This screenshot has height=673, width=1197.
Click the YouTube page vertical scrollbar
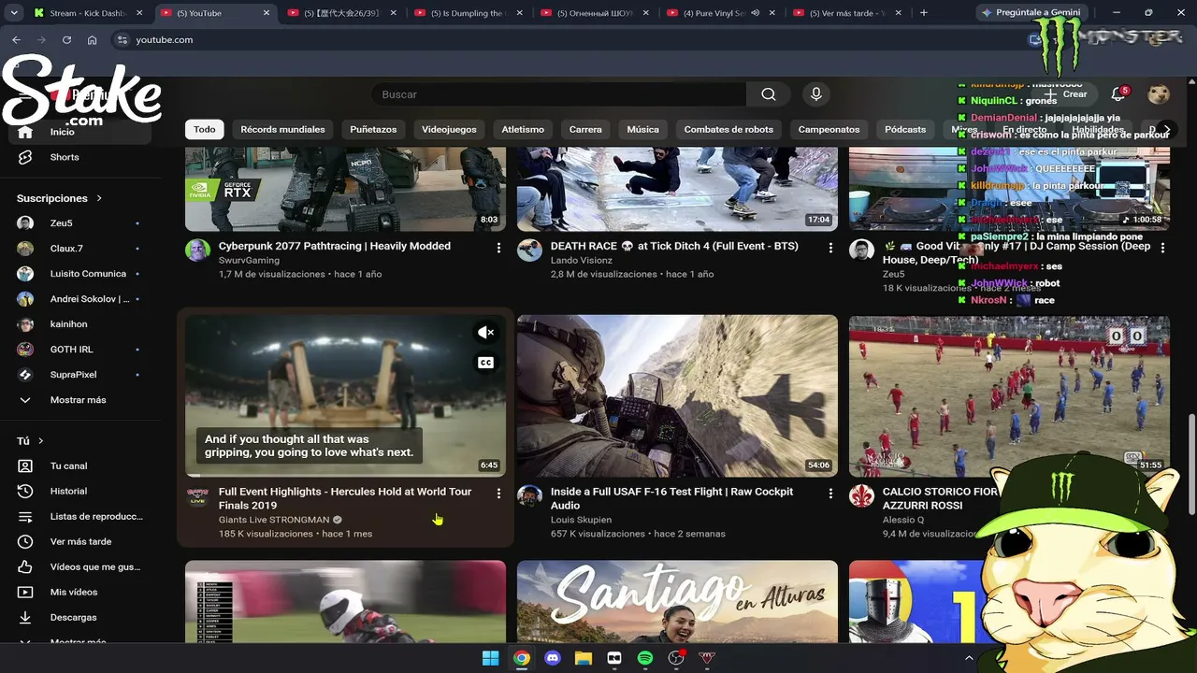point(1191,463)
